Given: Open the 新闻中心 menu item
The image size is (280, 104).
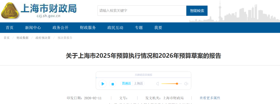Looking at the screenshot, I should point(33,28).
